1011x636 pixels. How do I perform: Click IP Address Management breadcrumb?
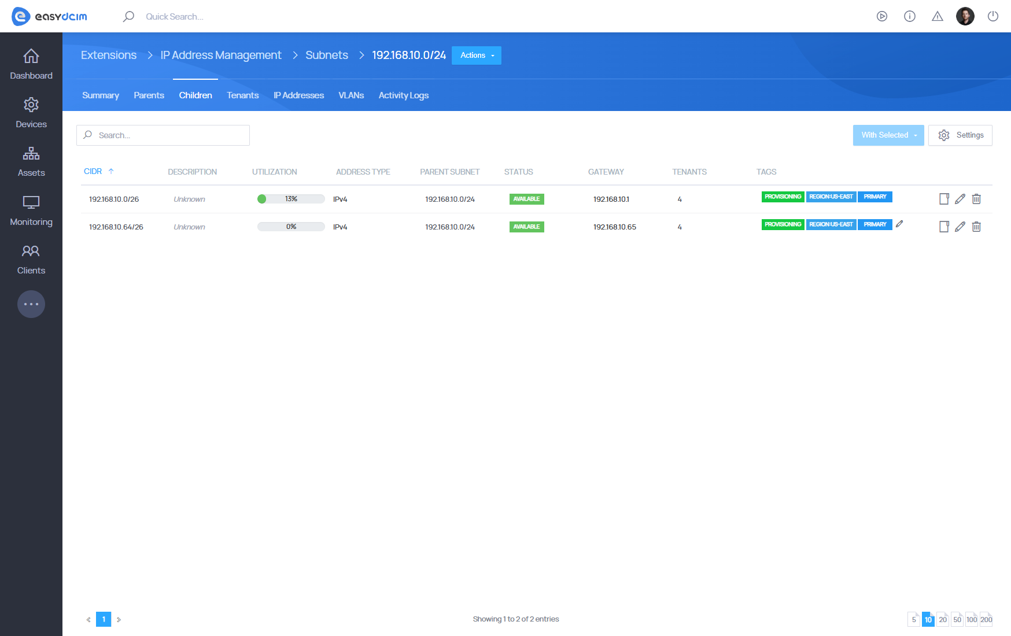click(221, 55)
